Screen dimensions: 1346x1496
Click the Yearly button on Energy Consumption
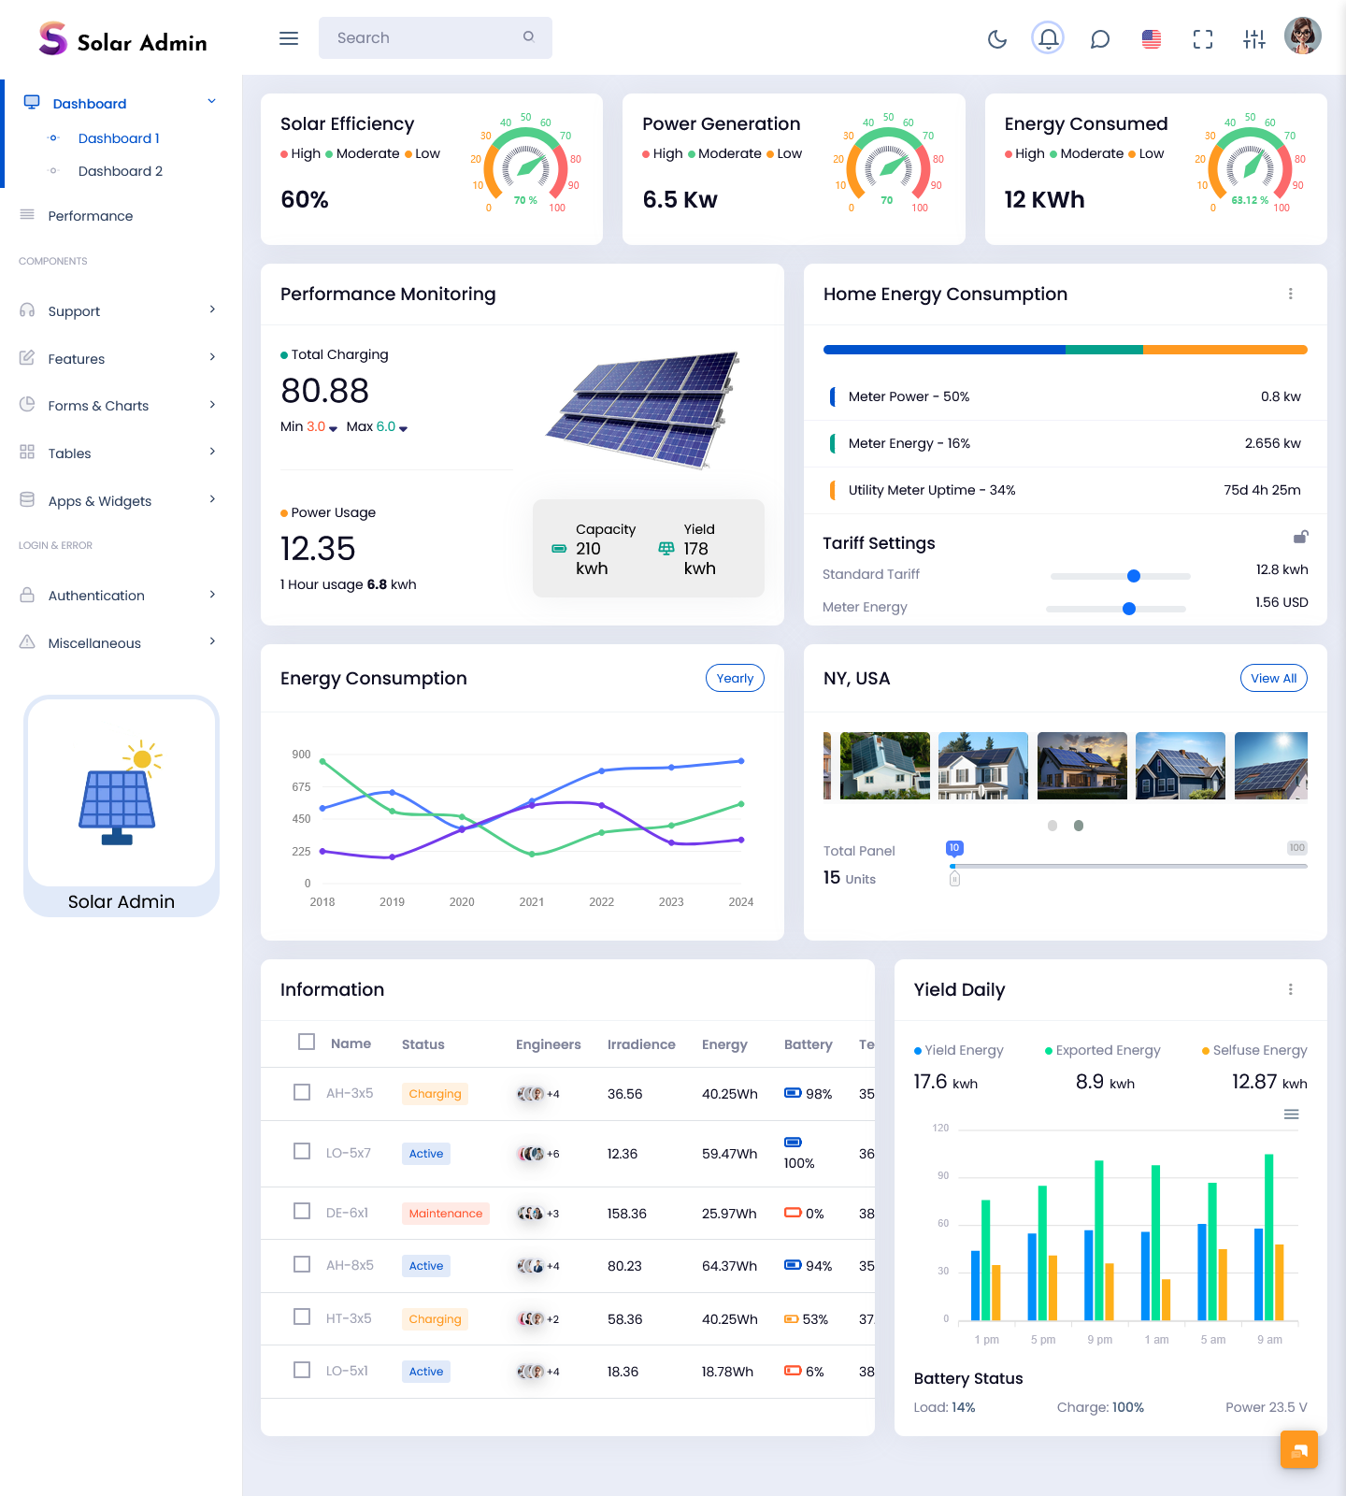click(735, 678)
